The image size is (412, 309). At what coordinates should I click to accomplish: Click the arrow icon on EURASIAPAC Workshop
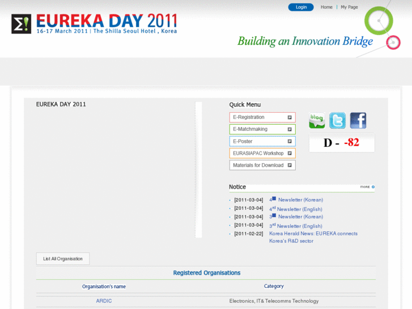[290, 153]
